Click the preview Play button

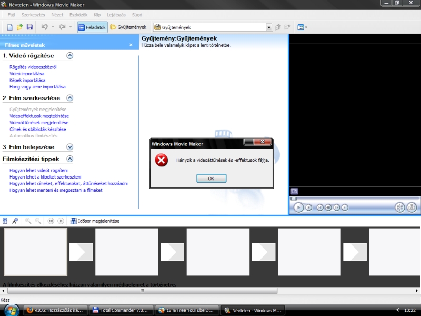point(298,208)
